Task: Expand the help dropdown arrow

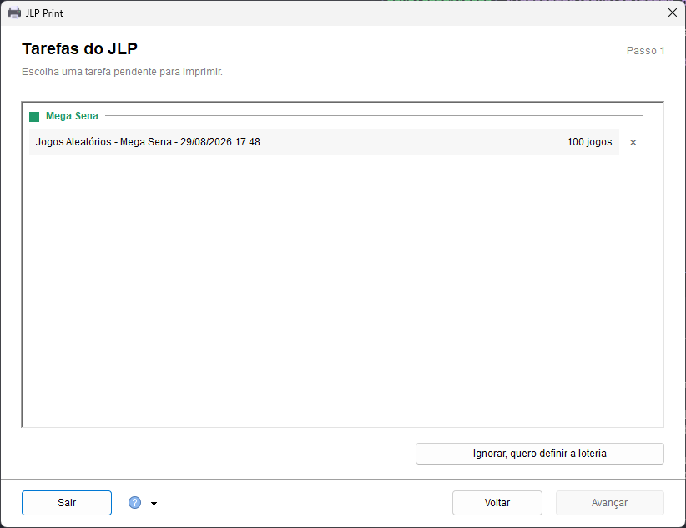Action: [154, 504]
